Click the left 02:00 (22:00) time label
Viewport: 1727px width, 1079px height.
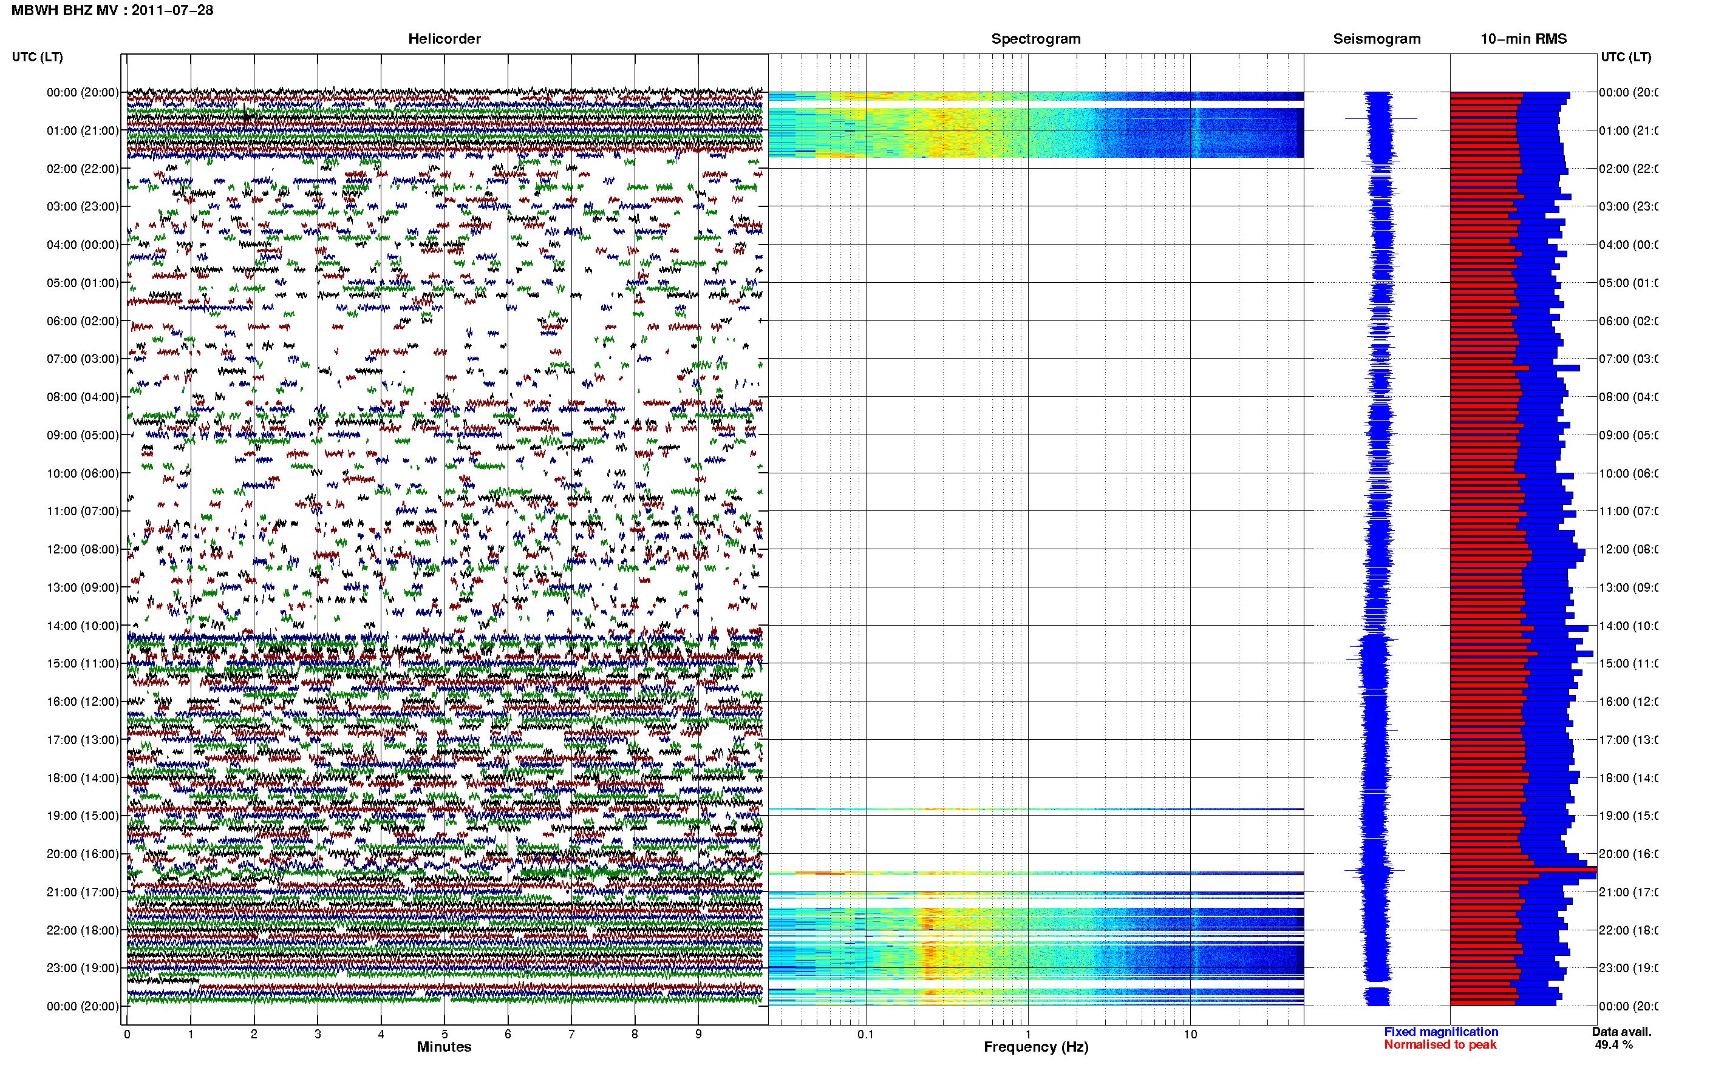coord(83,169)
